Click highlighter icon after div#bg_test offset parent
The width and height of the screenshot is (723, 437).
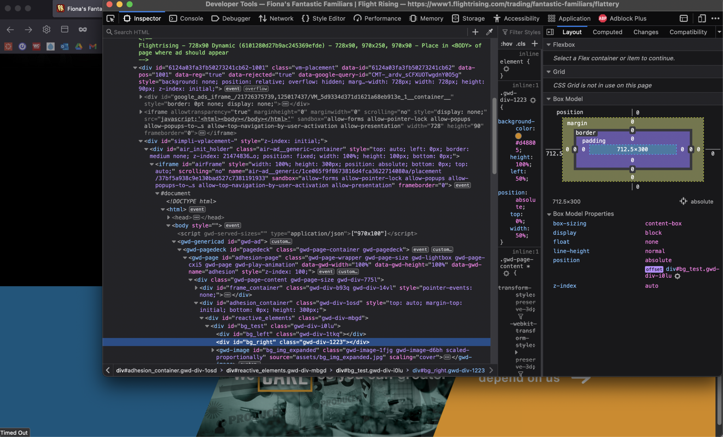point(677,276)
